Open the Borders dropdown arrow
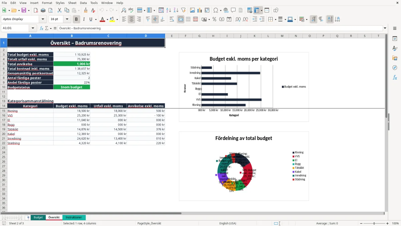 [x=276, y=19]
